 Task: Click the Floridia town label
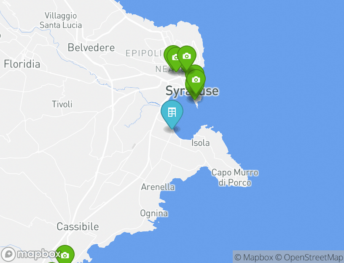click(x=22, y=64)
